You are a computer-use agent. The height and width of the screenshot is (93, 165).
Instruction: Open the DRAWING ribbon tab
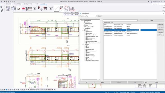coord(9,4)
